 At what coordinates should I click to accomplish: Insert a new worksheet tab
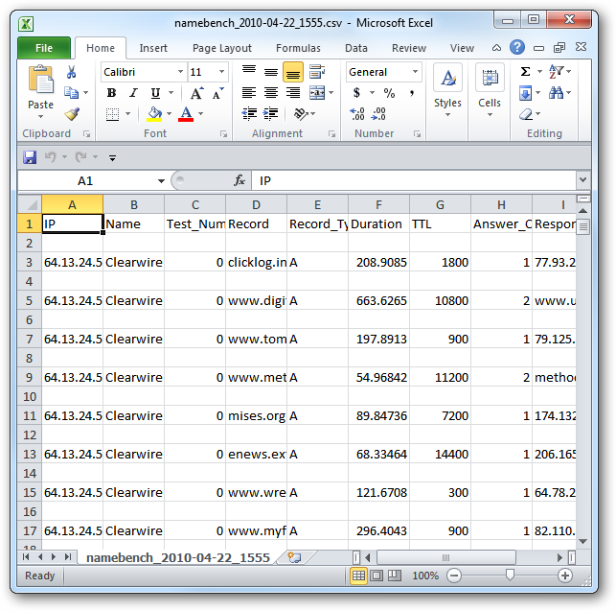[294, 557]
